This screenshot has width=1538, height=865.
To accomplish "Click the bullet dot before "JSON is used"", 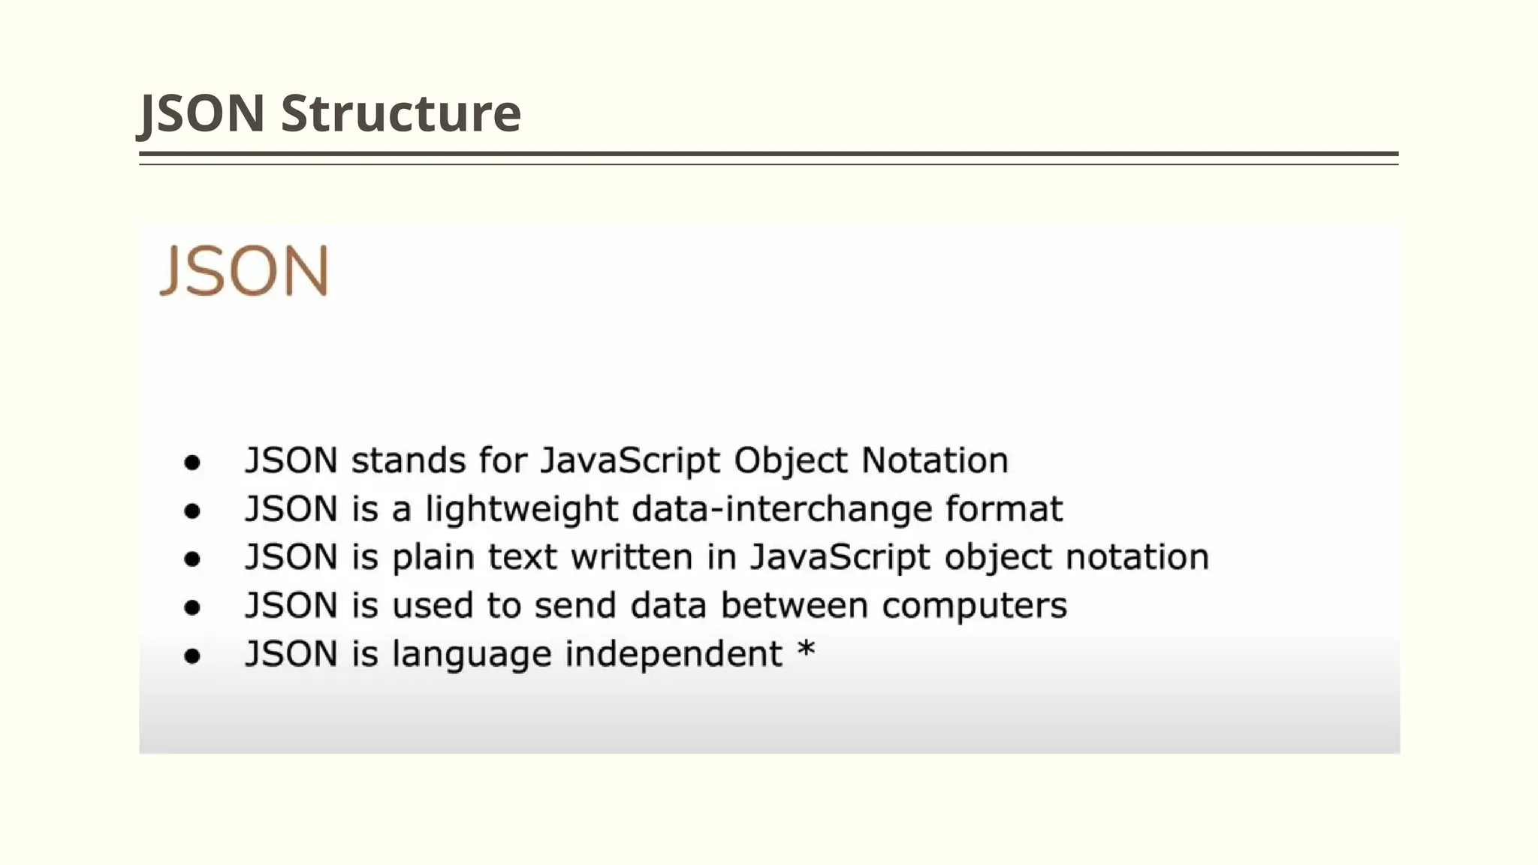I will 192,607.
